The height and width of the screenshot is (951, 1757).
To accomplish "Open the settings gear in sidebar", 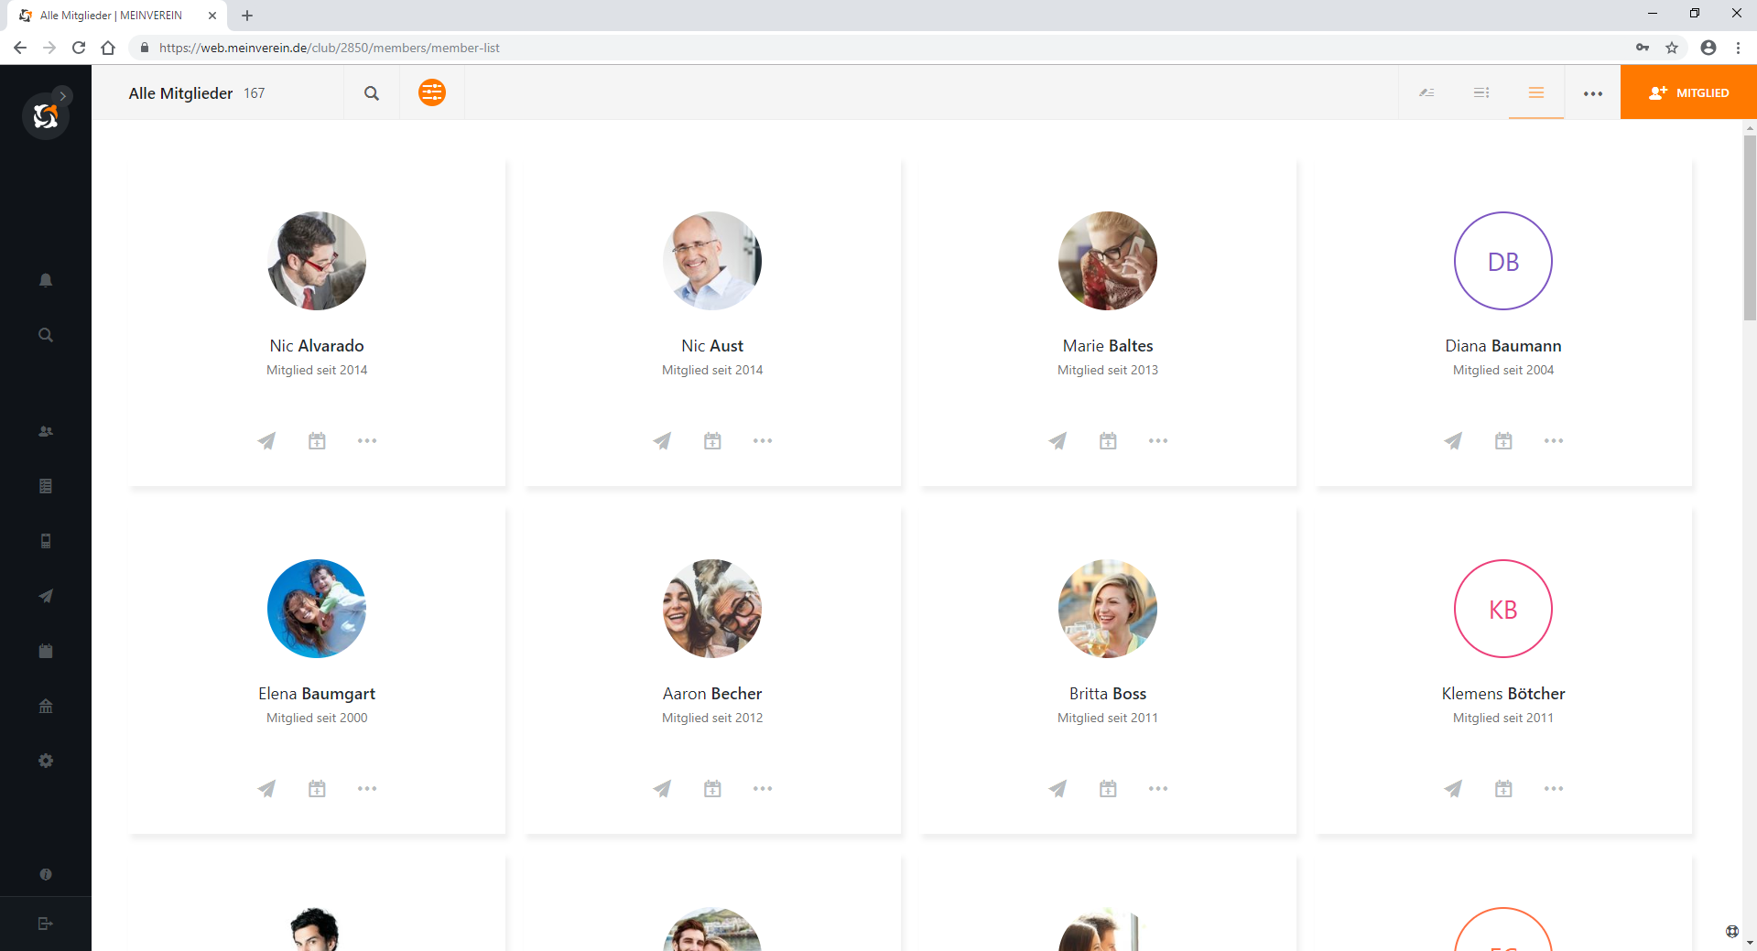I will click(46, 761).
